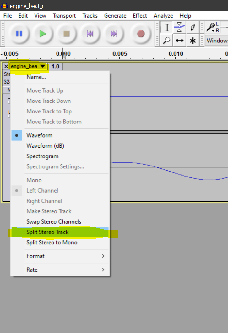Viewport: 228px width, 333px height.
Task: Select the Multi-Tool asterisk icon
Action: pos(193,40)
